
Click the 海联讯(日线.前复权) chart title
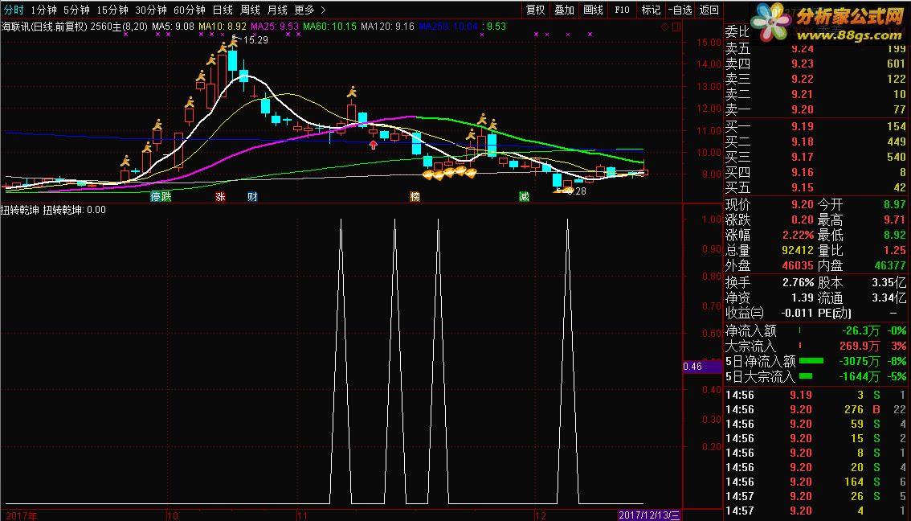(45, 27)
